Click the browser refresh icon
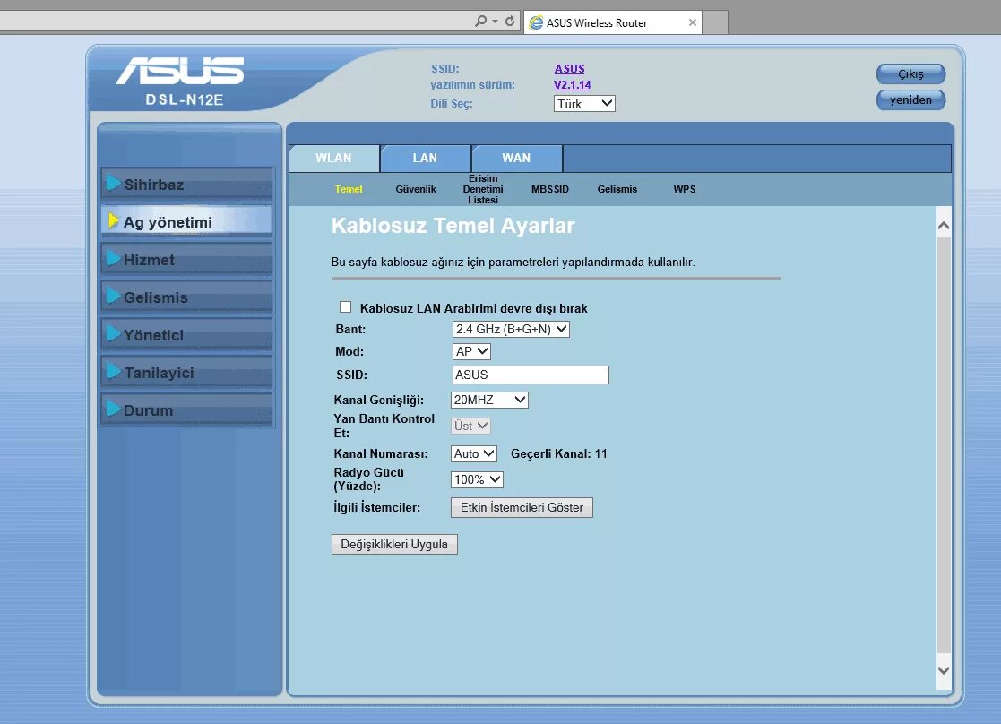 click(509, 22)
